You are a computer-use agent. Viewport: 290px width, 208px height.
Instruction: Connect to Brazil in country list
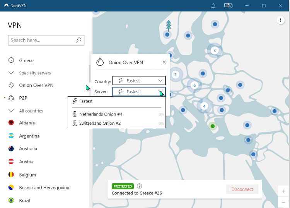tap(25, 201)
